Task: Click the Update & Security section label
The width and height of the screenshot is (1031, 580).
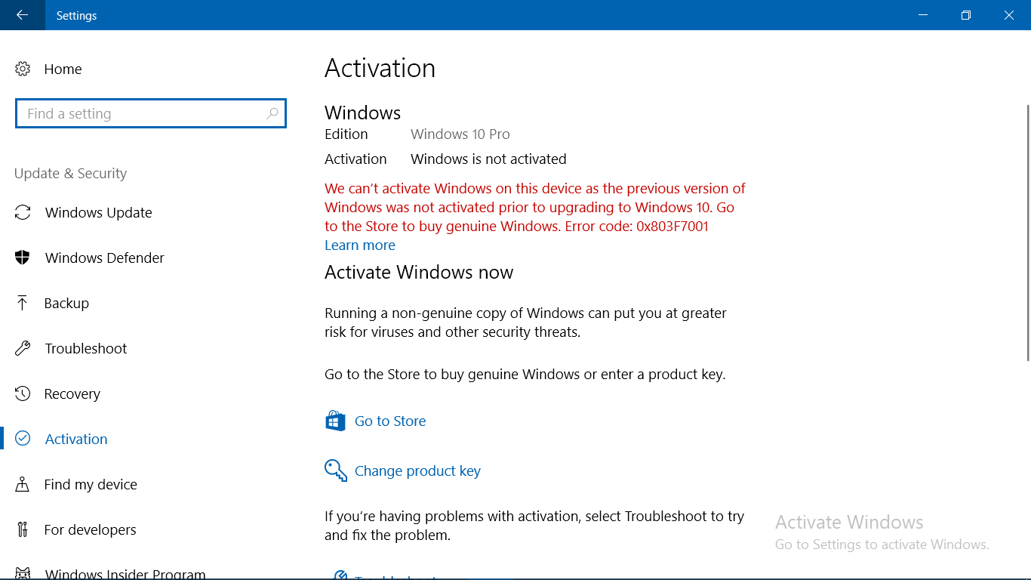Action: 70,173
